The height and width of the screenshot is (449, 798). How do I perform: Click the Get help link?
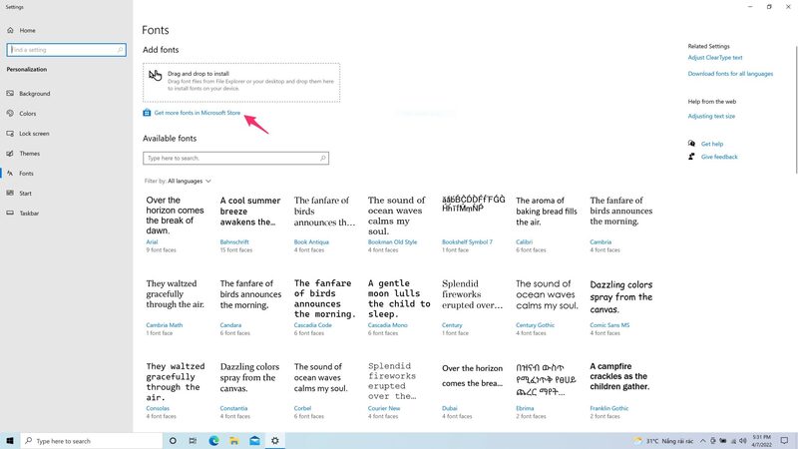[x=712, y=144]
